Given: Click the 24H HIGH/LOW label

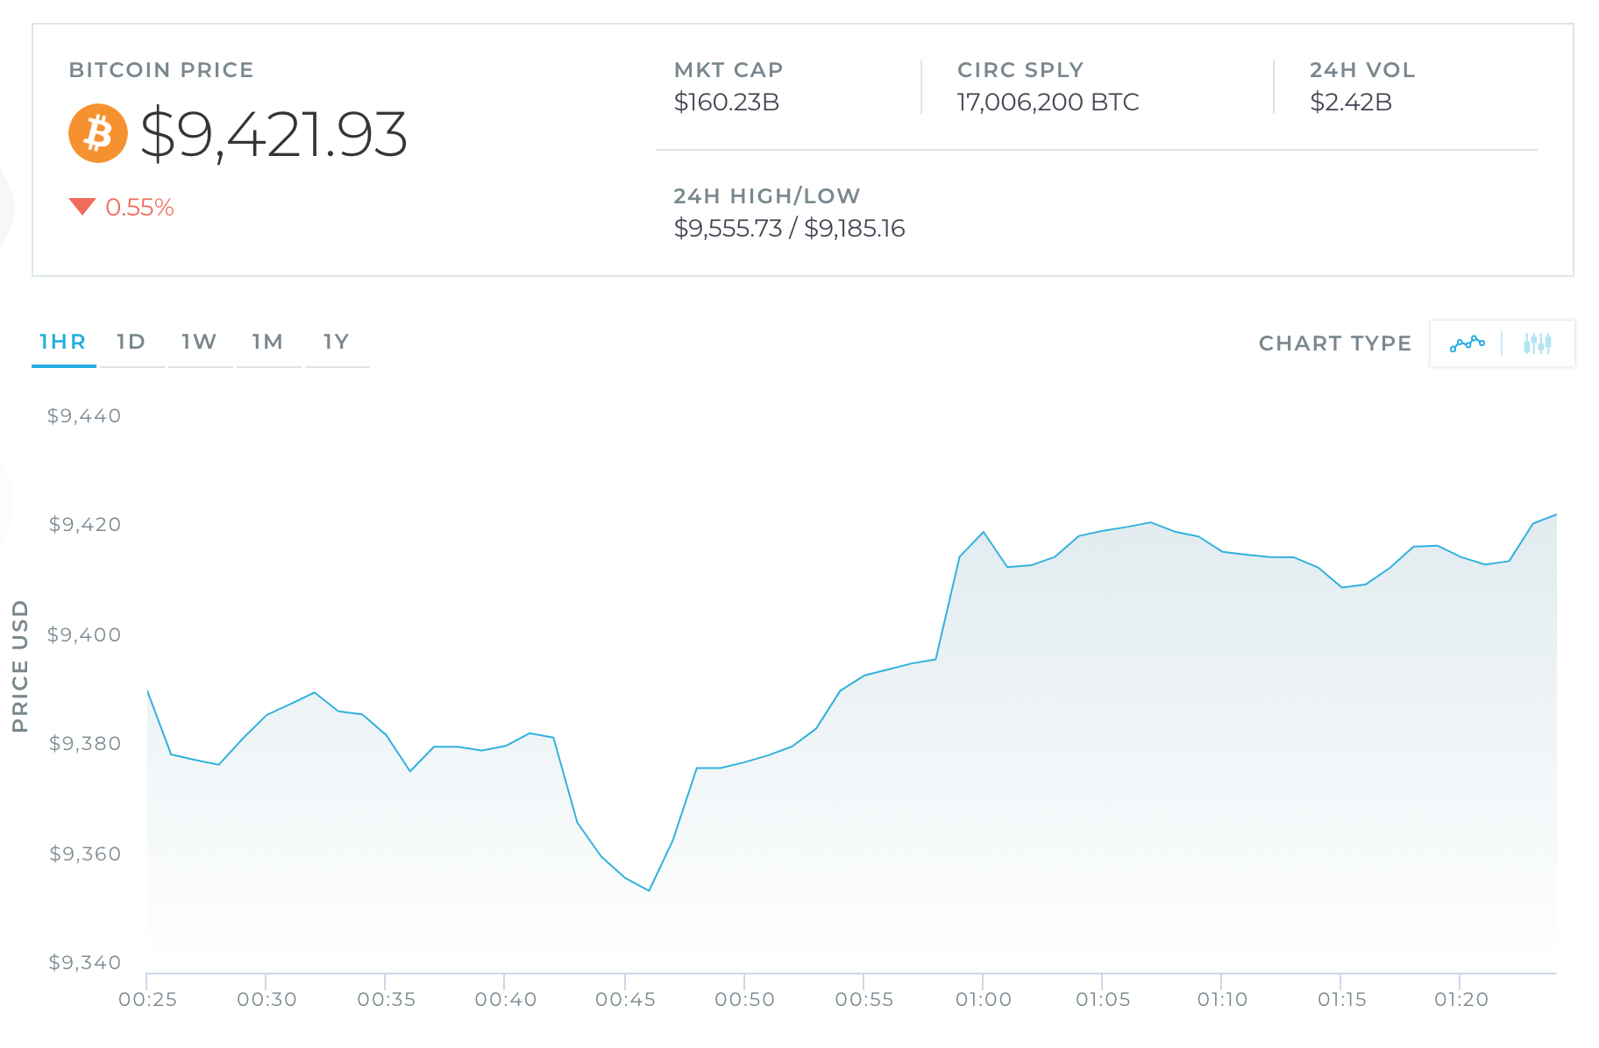Looking at the screenshot, I should pyautogui.click(x=767, y=196).
